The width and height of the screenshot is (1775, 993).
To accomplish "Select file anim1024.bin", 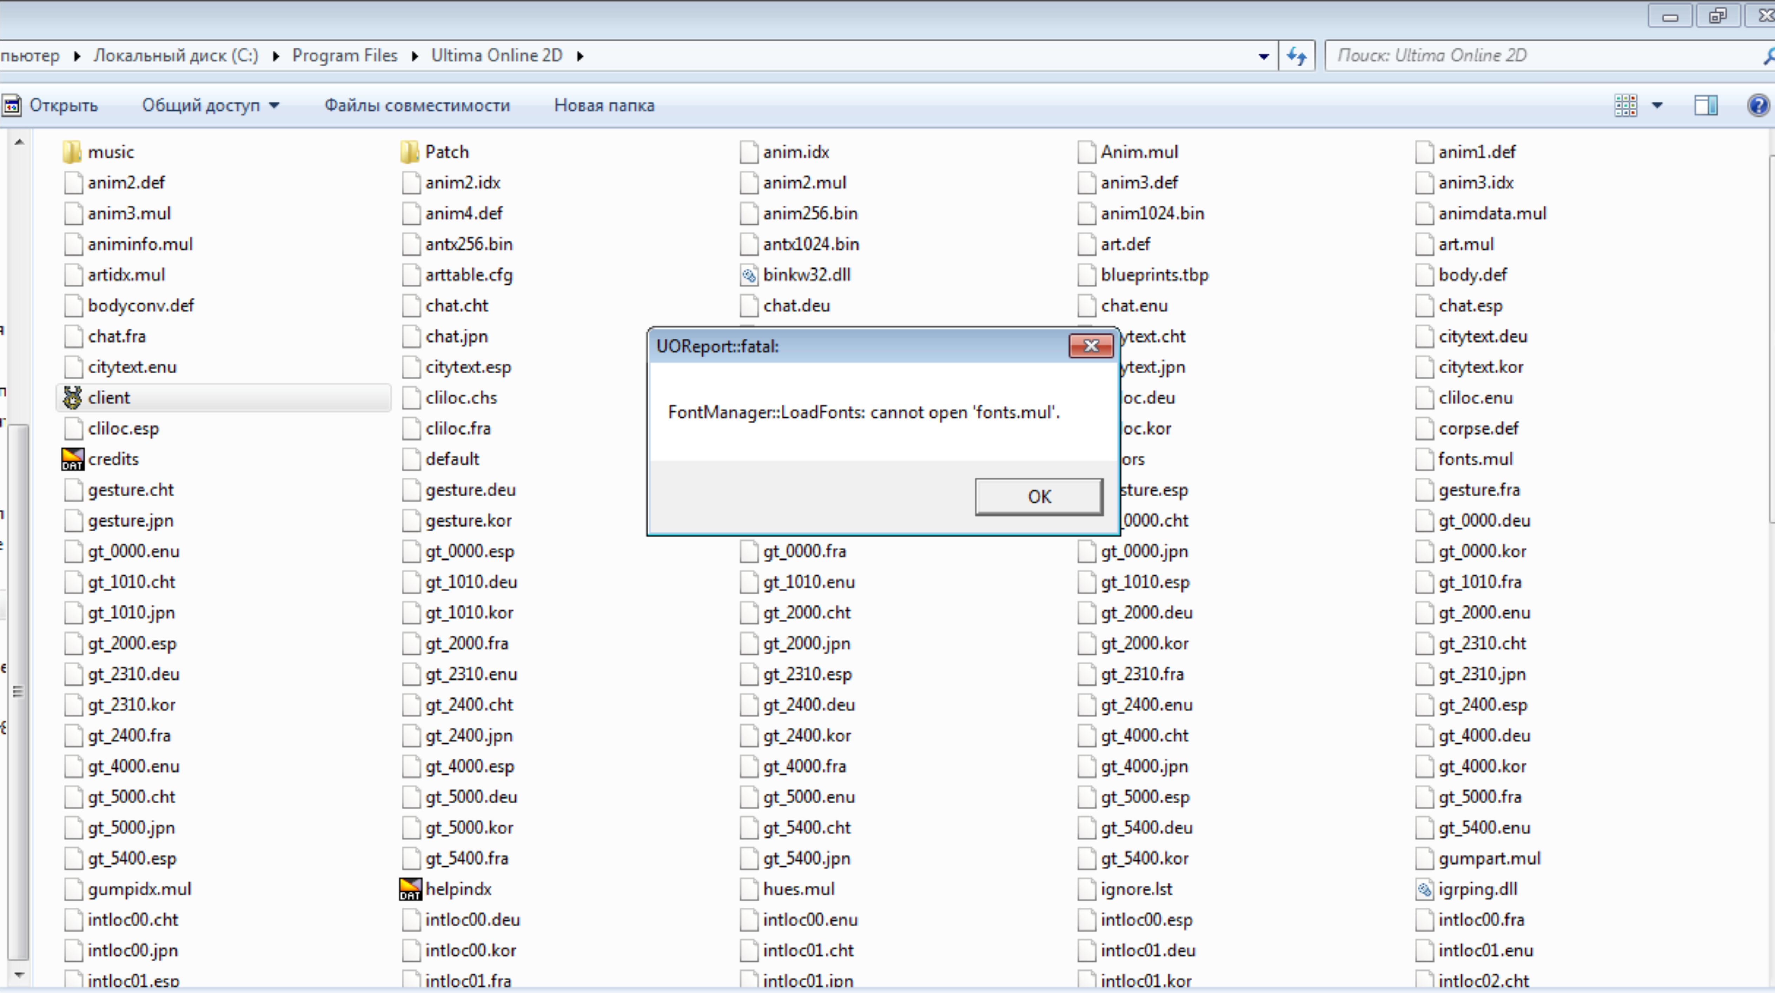I will [1141, 214].
